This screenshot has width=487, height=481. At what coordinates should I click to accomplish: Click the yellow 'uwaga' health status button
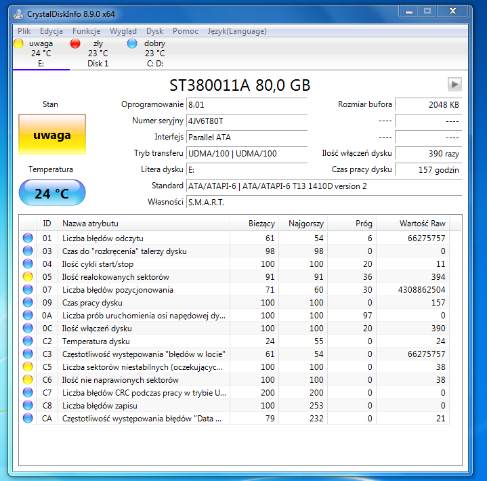(52, 134)
